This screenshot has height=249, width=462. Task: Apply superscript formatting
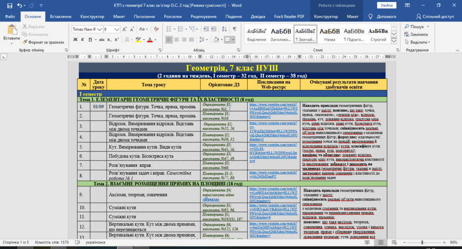point(116,39)
